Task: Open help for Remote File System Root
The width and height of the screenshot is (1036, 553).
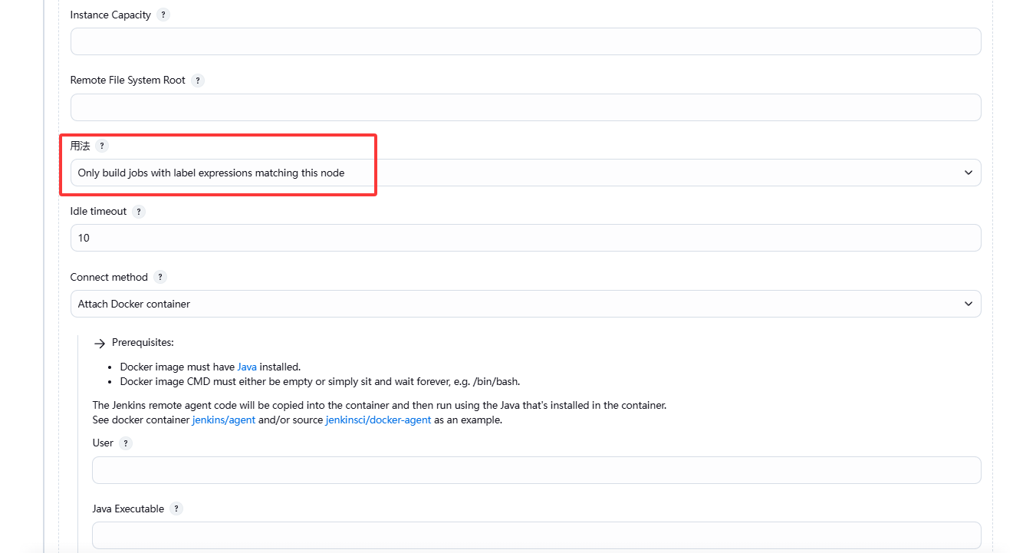Action: (198, 81)
